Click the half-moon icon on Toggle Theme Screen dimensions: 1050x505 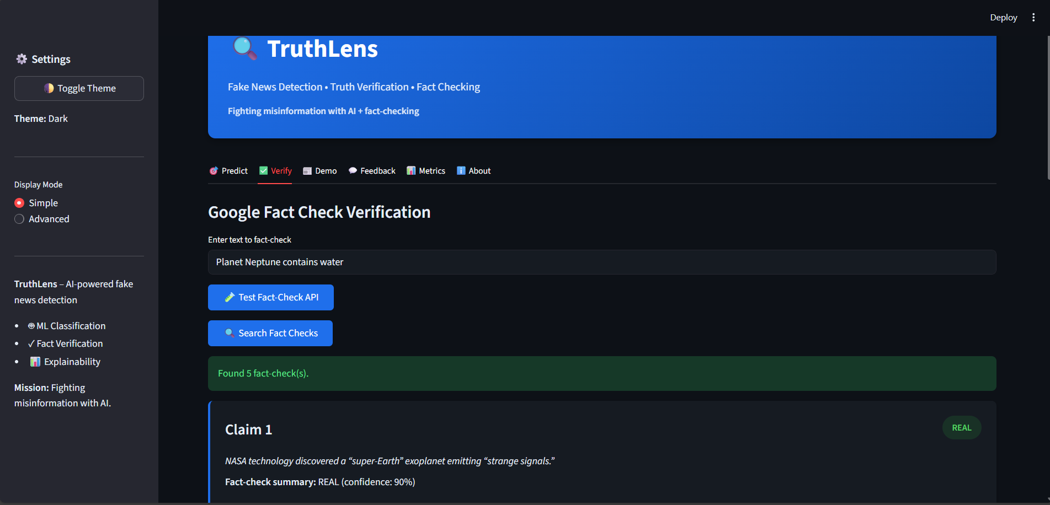click(49, 88)
